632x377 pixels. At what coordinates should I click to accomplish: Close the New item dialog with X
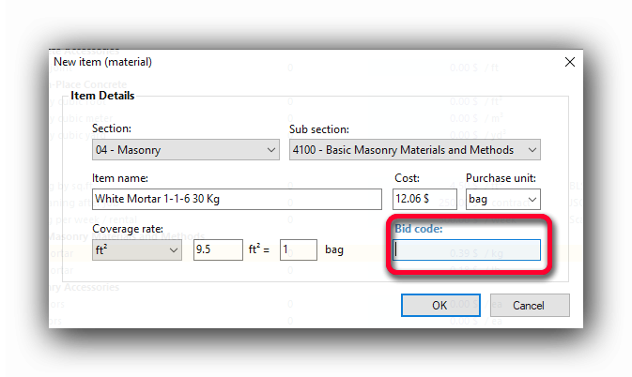click(x=568, y=62)
